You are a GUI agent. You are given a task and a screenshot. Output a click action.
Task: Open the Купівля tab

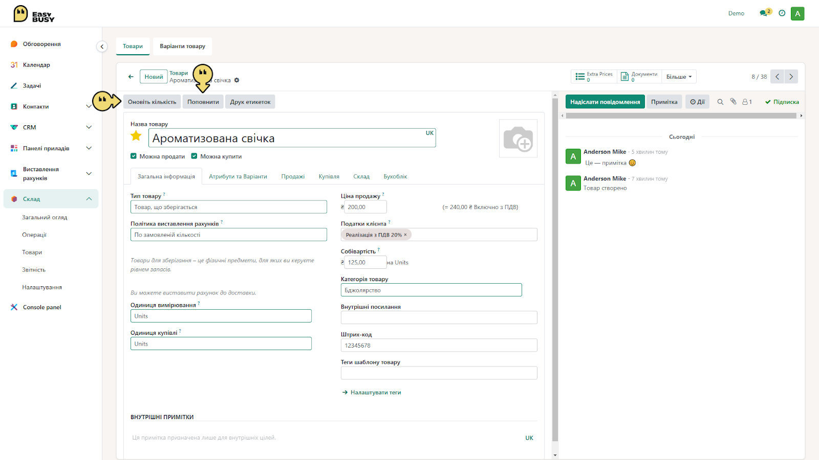point(329,176)
